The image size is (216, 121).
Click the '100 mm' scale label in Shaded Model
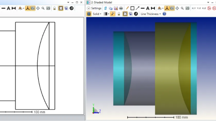182,117
